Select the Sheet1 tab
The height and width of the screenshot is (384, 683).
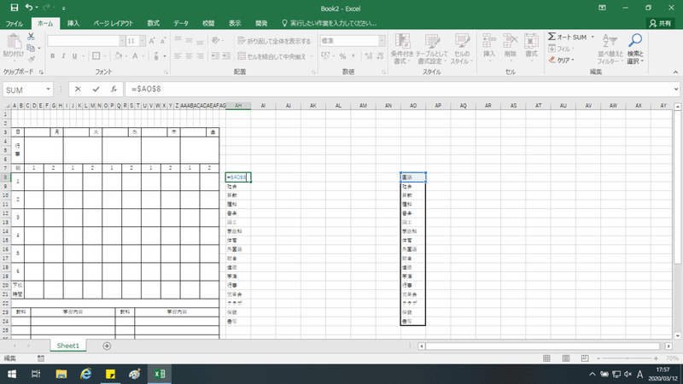click(x=68, y=346)
